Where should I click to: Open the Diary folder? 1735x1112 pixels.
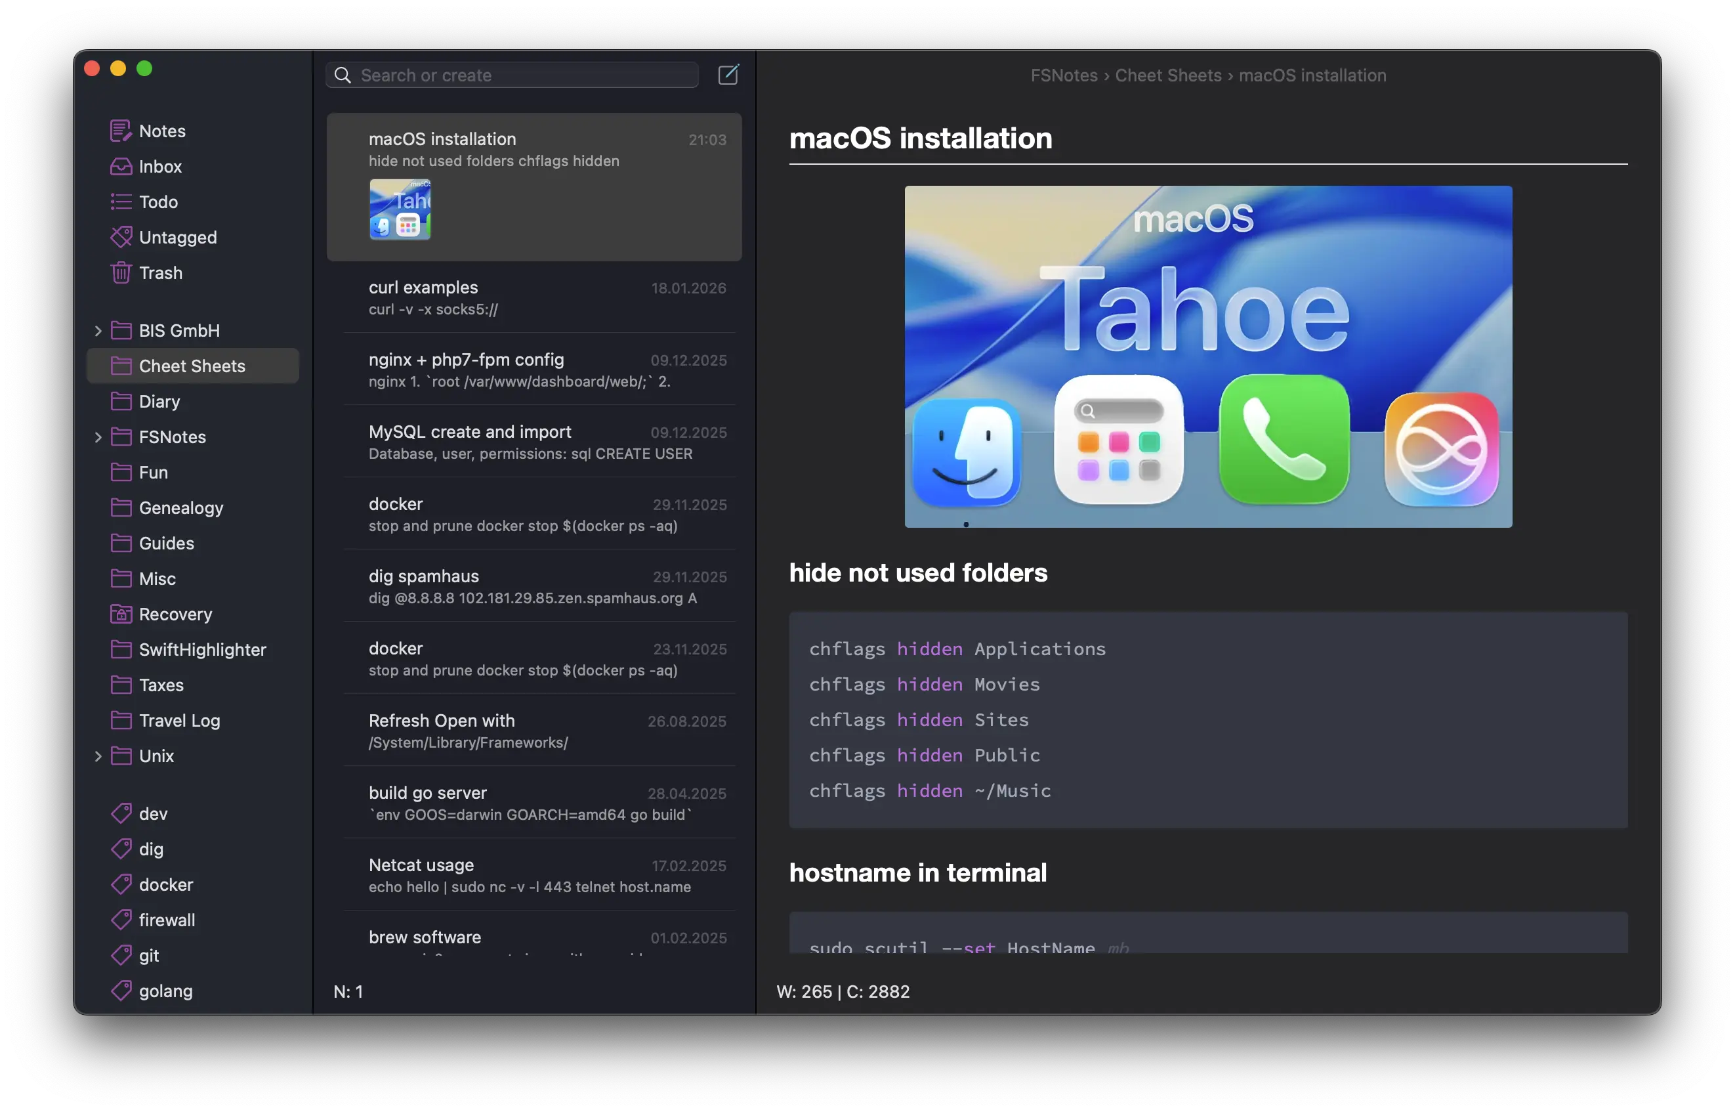point(159,402)
